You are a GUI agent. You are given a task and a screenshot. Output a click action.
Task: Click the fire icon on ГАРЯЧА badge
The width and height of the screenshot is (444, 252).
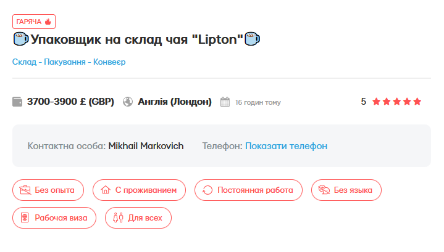click(48, 22)
